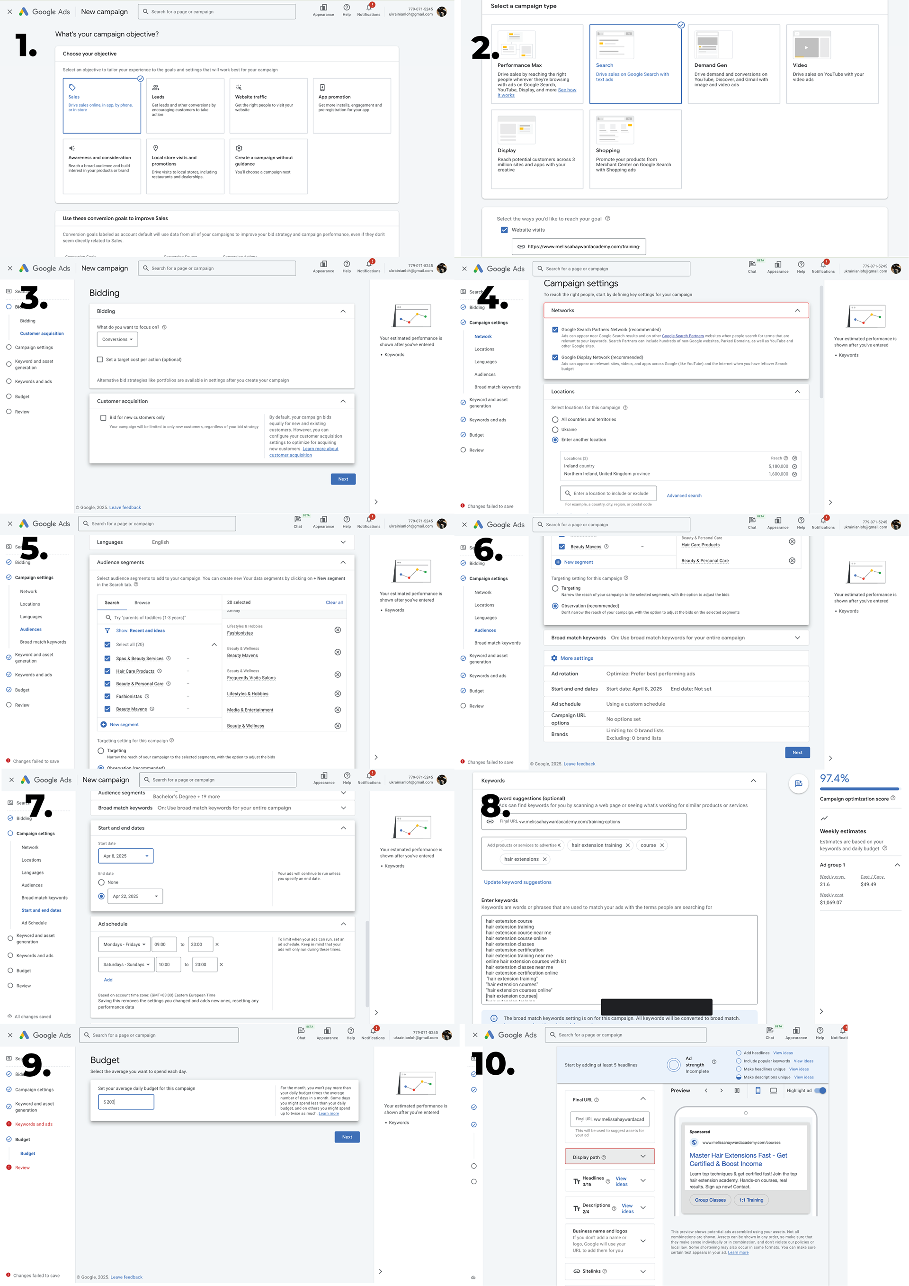Toggle the Highlight ad switch
This screenshot has width=909, height=1286.
tap(821, 1090)
